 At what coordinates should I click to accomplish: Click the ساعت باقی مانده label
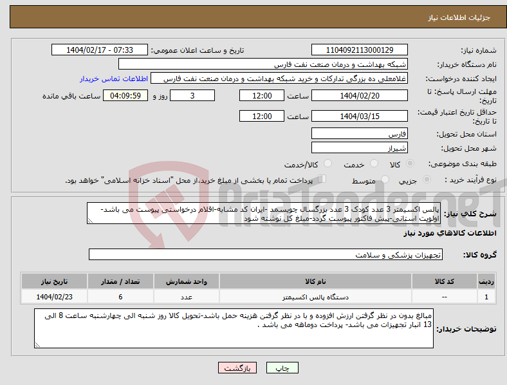point(71,96)
